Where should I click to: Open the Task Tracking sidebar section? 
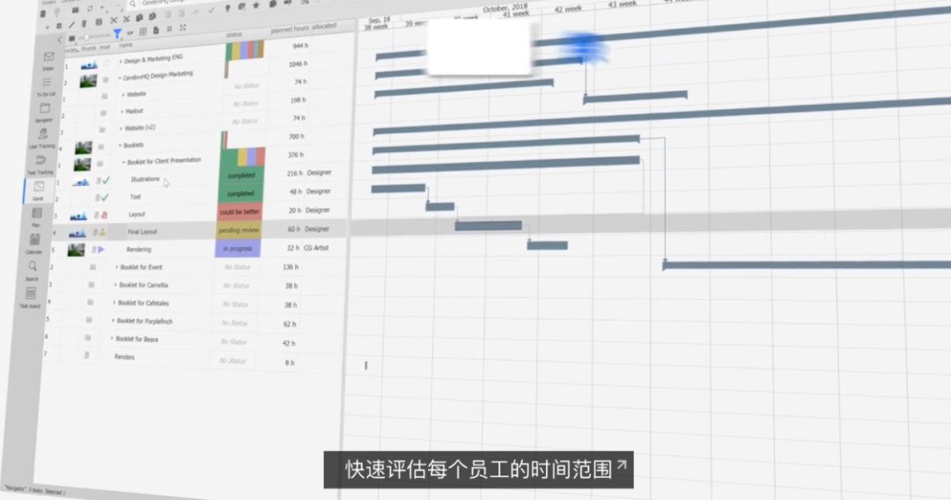point(41,164)
